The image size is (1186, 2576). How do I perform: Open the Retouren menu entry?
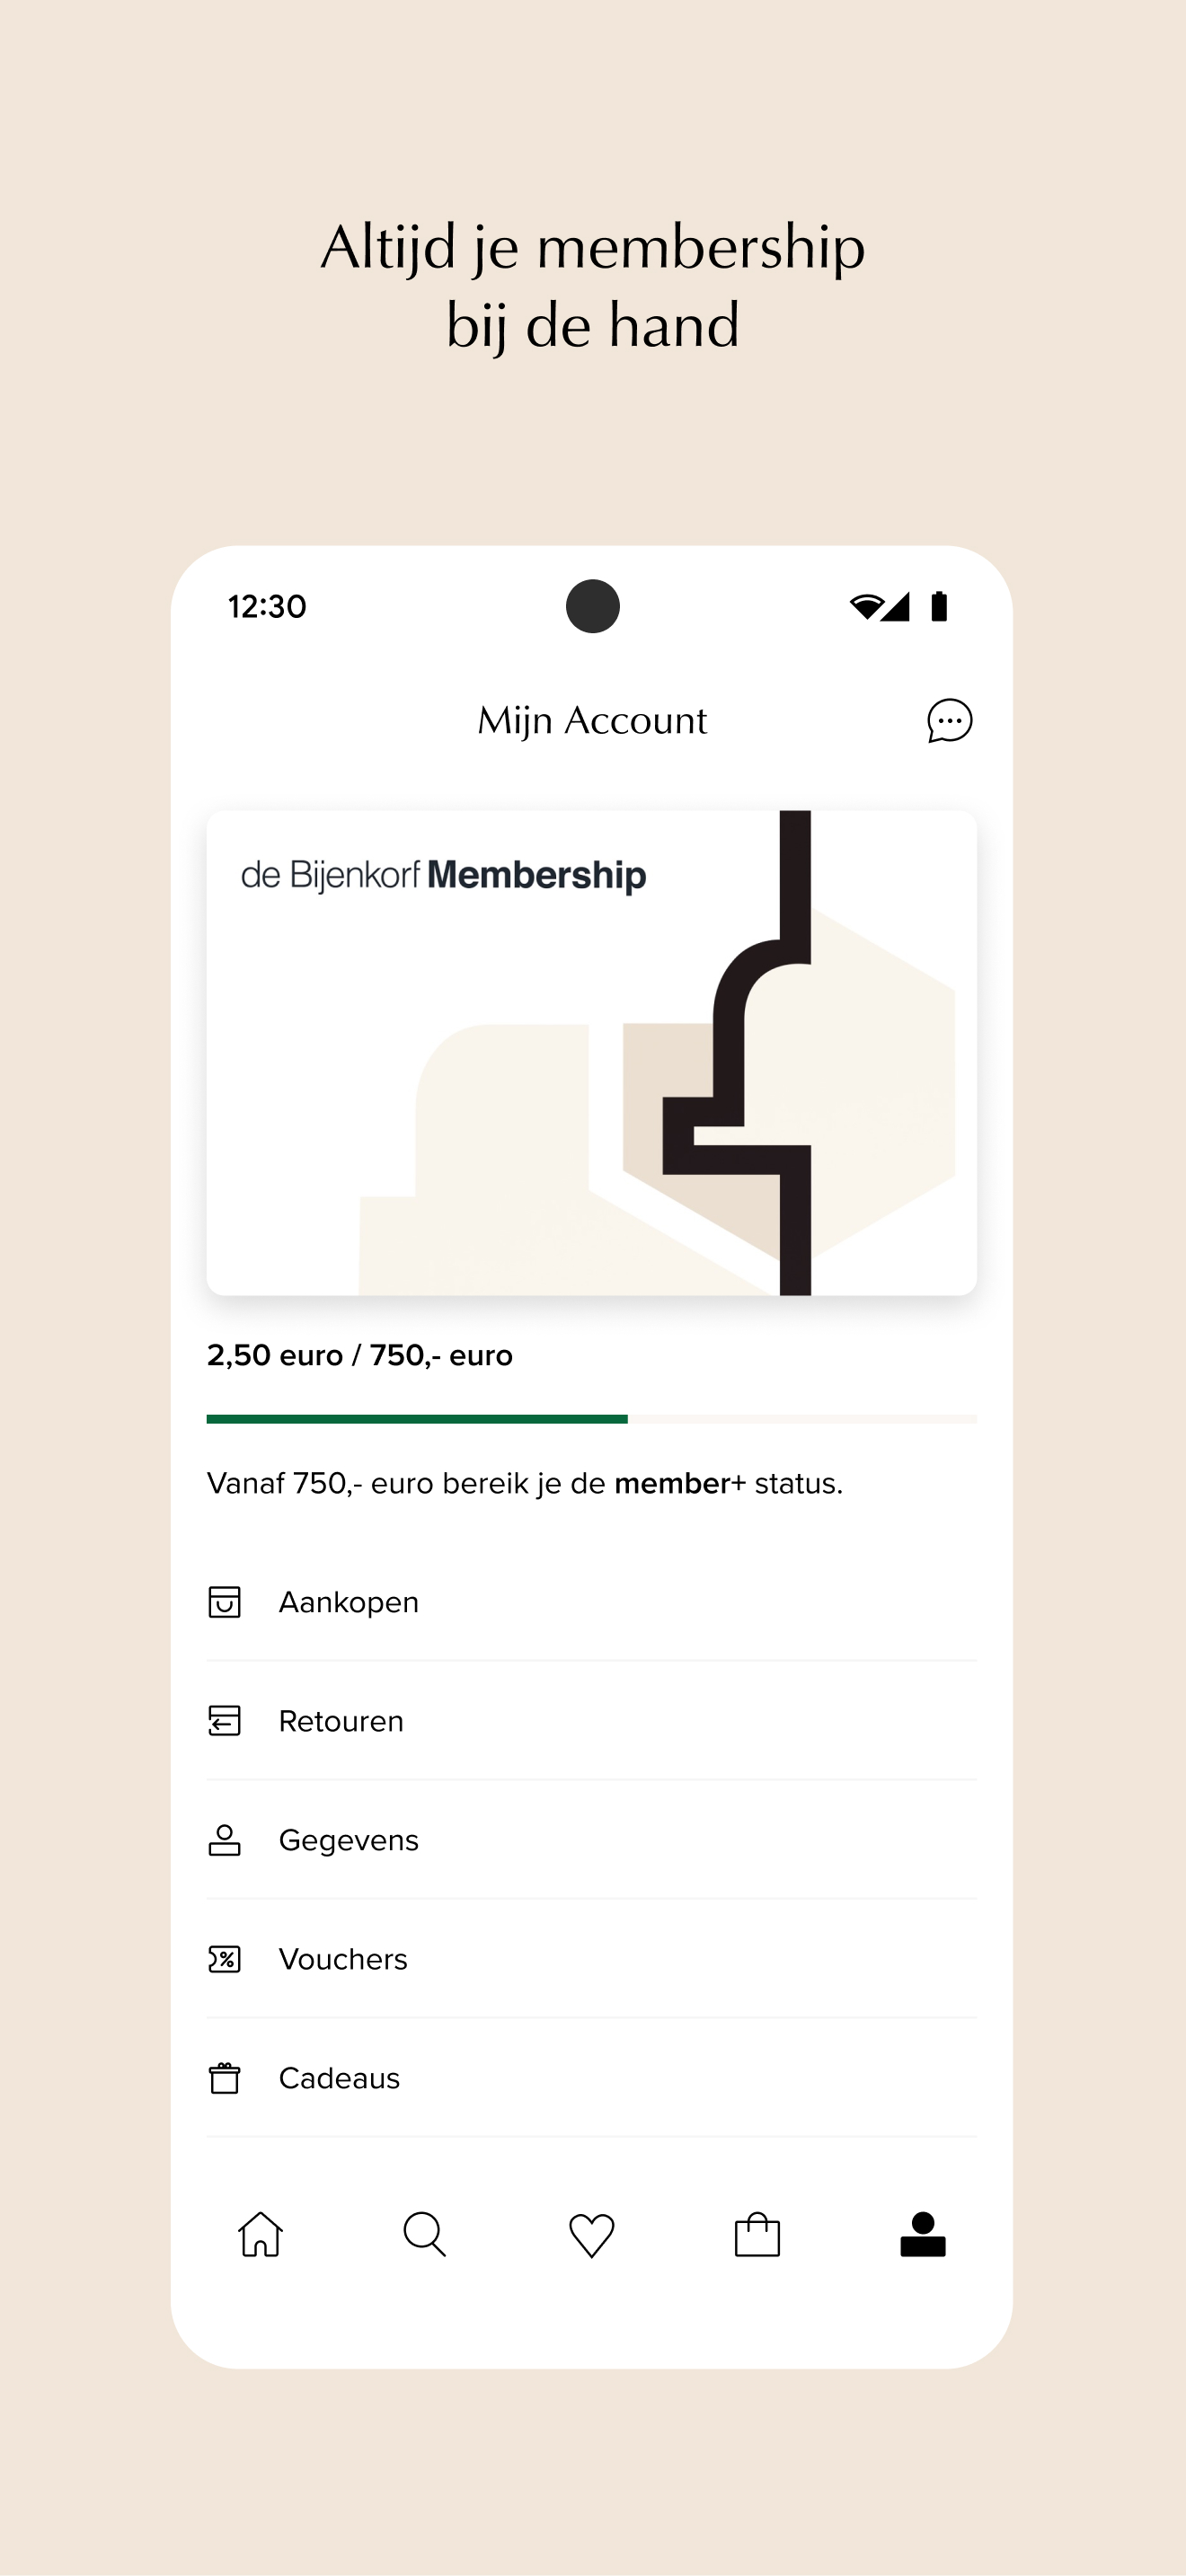click(591, 1721)
